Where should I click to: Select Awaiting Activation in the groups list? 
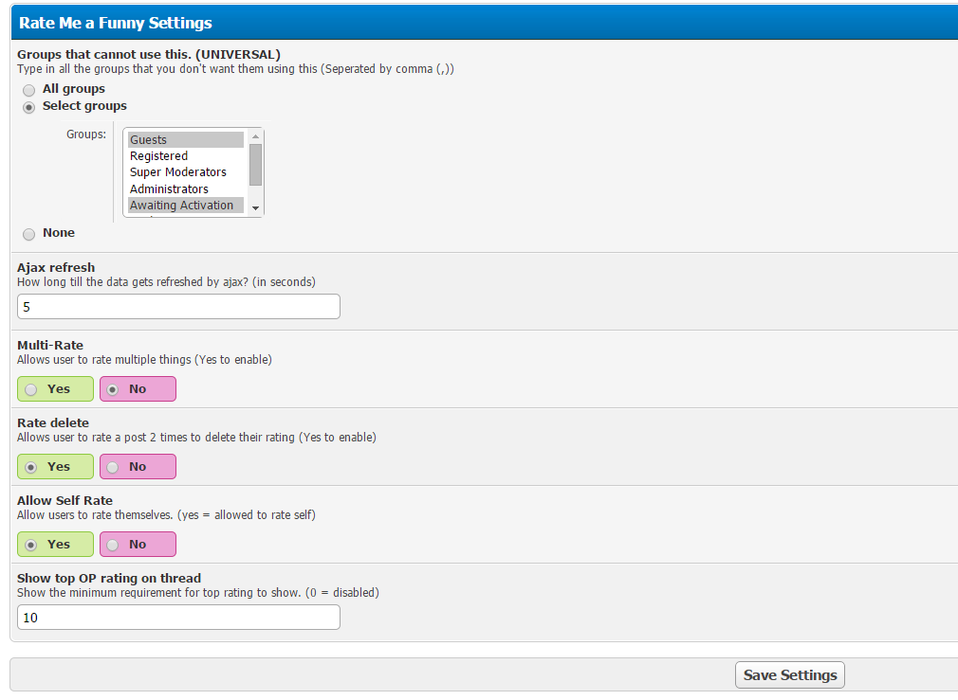click(x=186, y=206)
